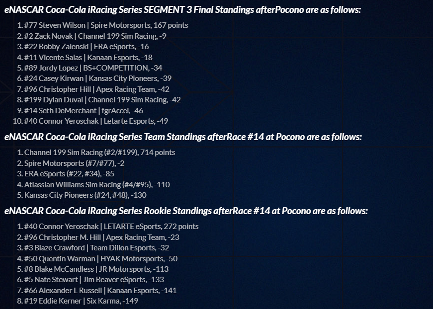Click the Rookie Standings heading text
The height and width of the screenshot is (309, 433).
click(186, 211)
